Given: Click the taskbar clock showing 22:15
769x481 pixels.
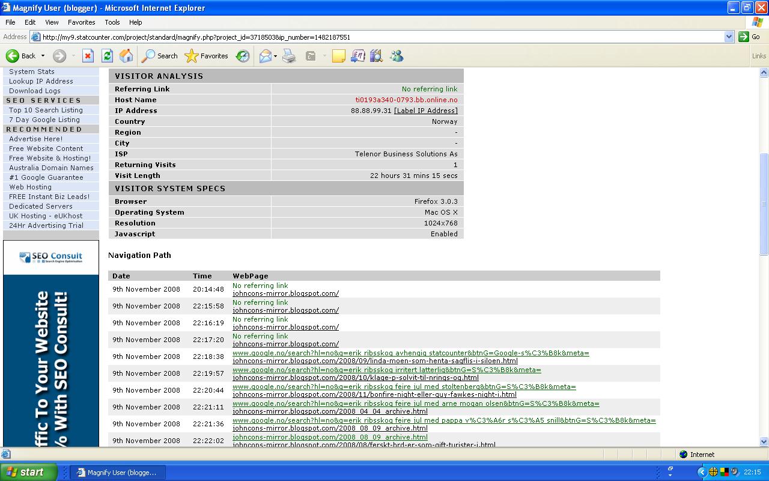Looking at the screenshot, I should [752, 472].
